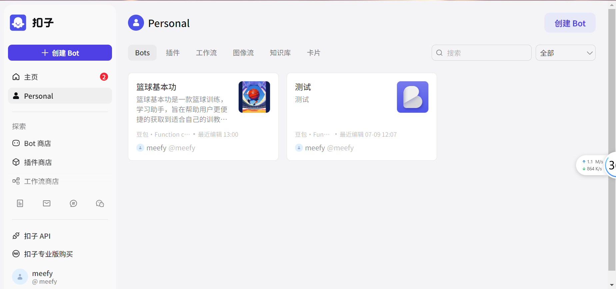Click the WeChat icon in sidebar
Image resolution: width=616 pixels, height=289 pixels.
click(100, 203)
